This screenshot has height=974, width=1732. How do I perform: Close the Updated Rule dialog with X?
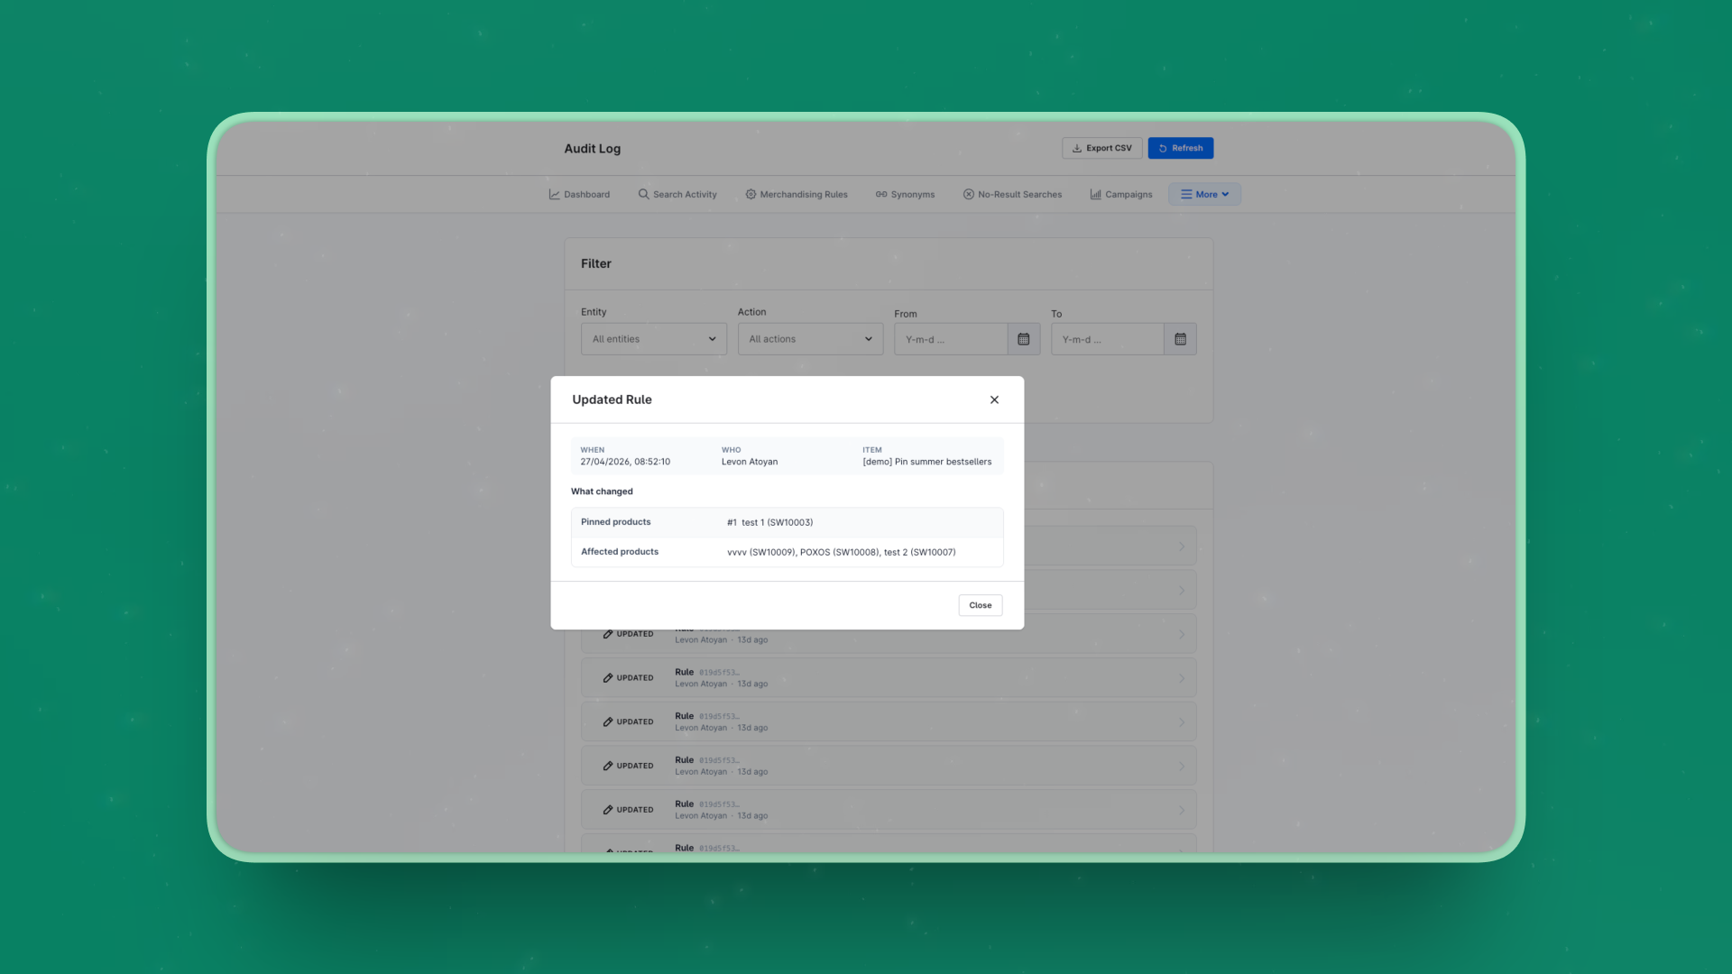coord(994,400)
